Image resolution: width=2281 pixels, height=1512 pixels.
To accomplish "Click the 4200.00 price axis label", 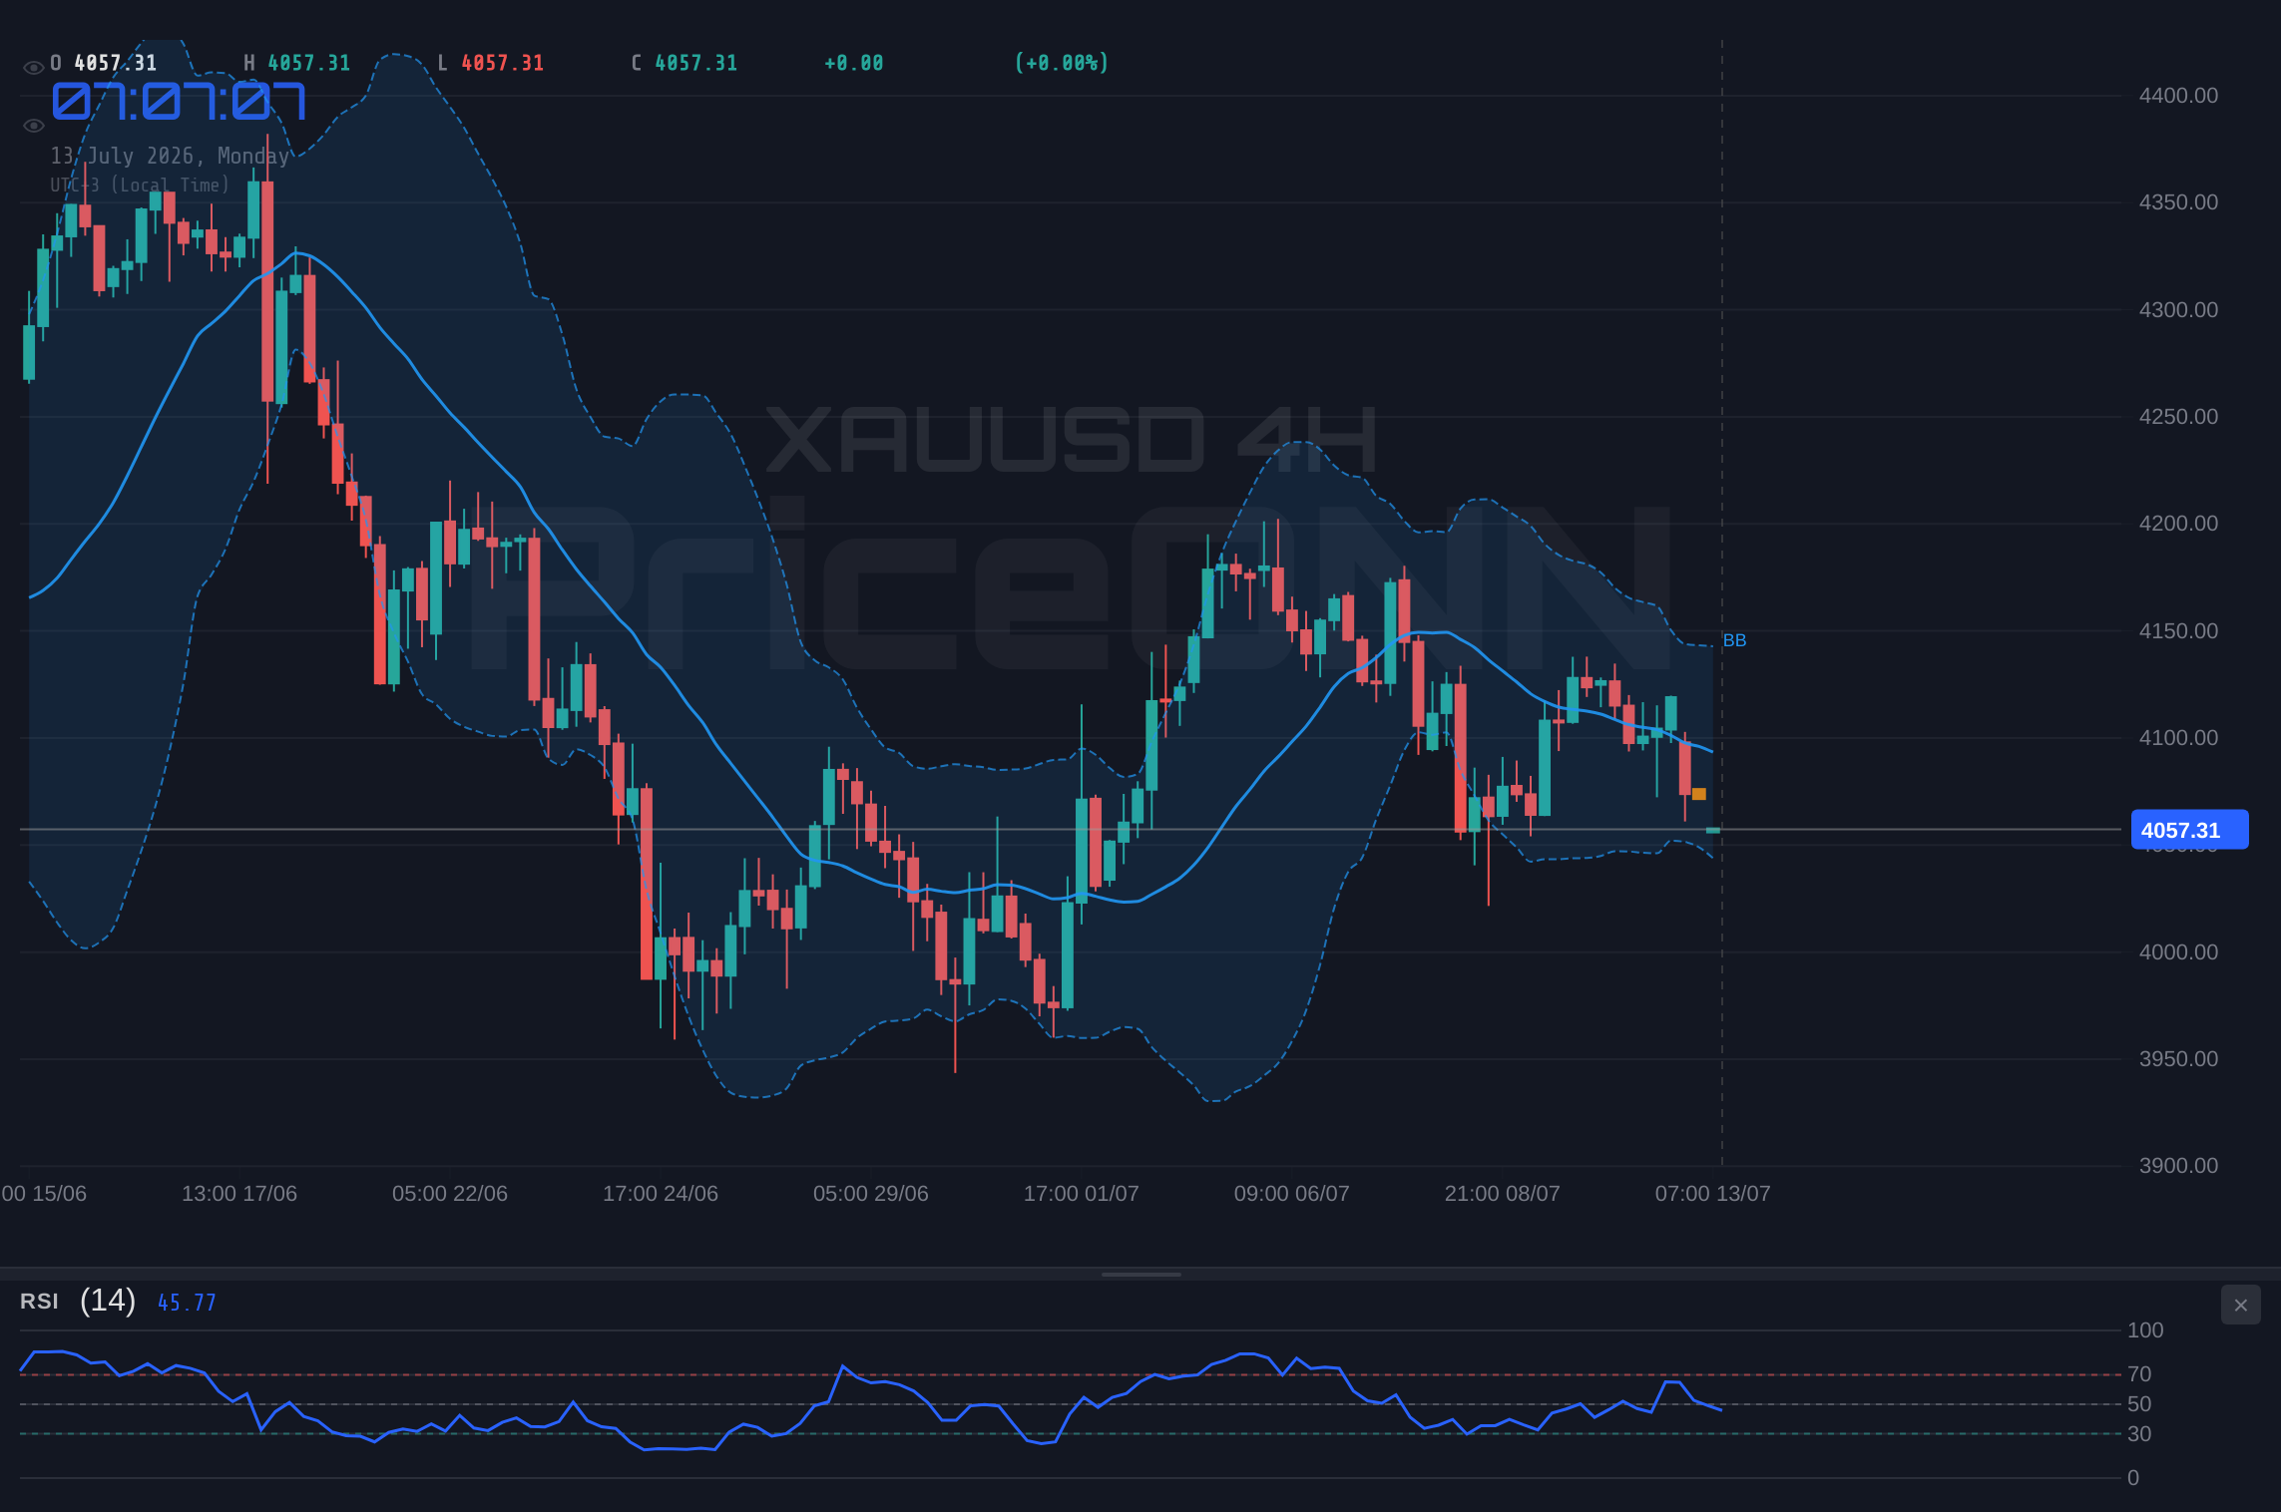I will coord(2178,524).
